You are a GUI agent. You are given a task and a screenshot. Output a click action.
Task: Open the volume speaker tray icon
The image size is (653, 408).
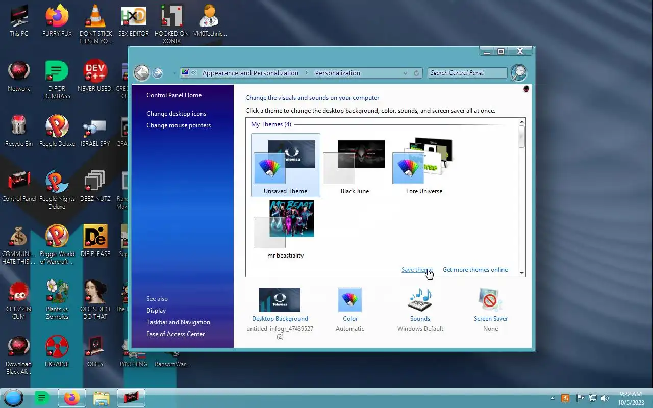tap(605, 398)
